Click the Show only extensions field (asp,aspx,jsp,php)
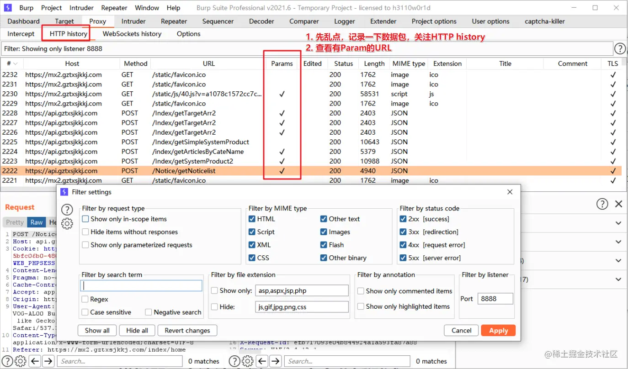Image resolution: width=628 pixels, height=369 pixels. [302, 290]
